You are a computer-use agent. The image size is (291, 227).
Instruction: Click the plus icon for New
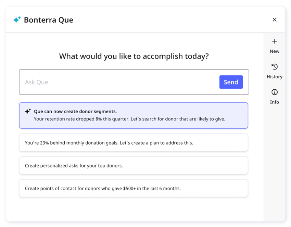(x=275, y=41)
